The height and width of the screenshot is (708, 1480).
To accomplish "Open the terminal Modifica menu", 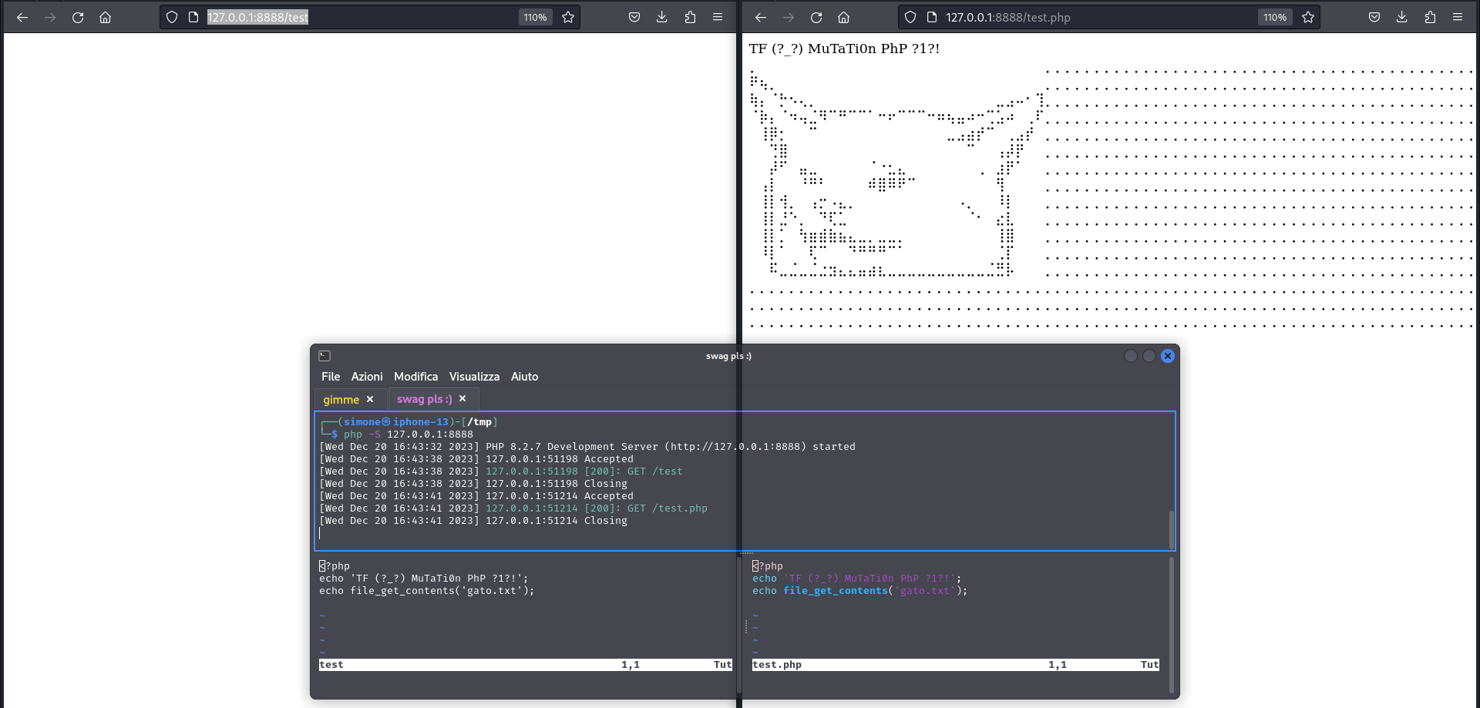I will (415, 377).
